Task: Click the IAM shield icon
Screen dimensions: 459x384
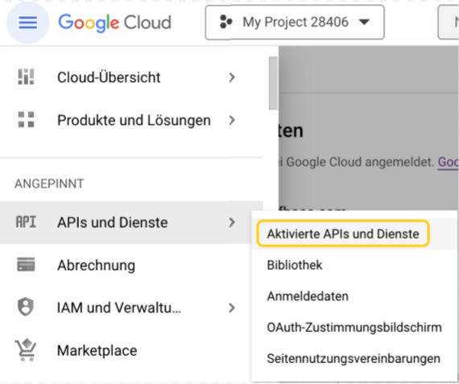Action: coord(26,307)
